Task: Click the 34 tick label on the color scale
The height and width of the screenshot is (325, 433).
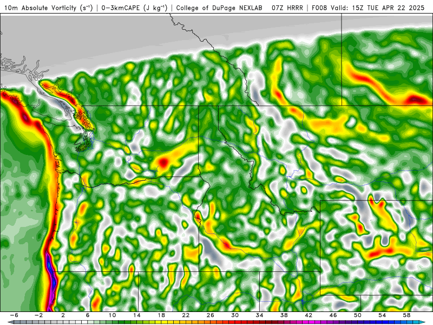Action: 259,315
